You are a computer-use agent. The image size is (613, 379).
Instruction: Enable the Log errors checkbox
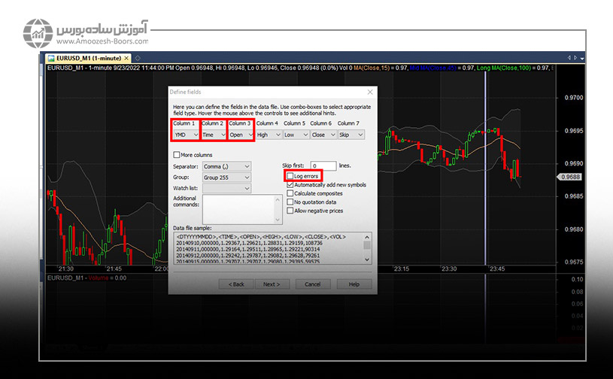pos(290,175)
